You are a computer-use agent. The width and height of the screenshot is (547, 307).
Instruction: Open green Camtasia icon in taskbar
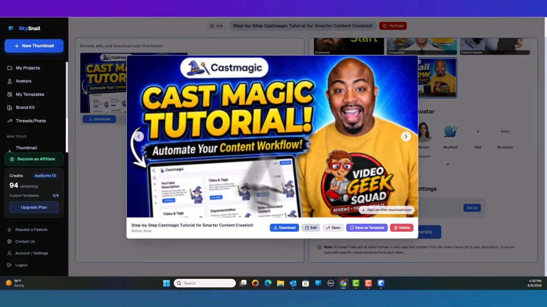click(356, 283)
